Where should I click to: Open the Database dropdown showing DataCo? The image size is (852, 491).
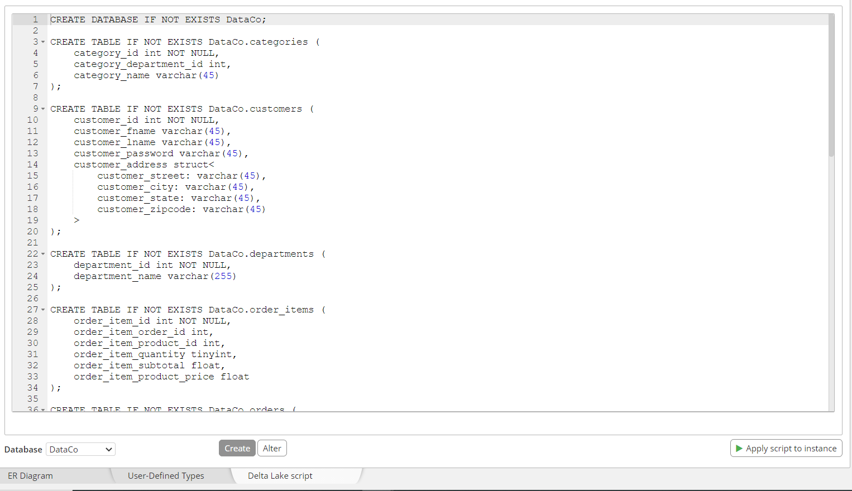point(80,449)
